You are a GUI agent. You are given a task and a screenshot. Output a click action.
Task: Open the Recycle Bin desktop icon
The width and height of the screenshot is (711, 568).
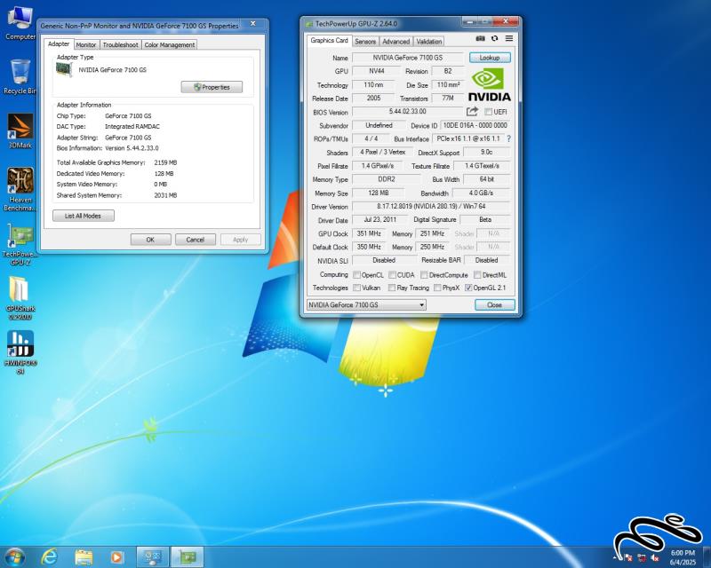tap(20, 77)
